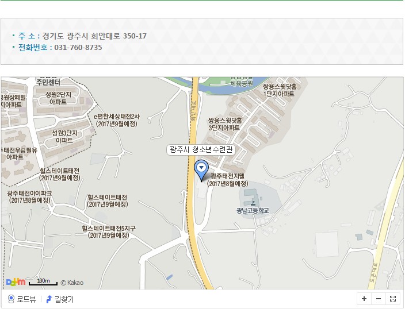The image size is (405, 309).
Task: Select 쌍용스윗닷홈 3단지아파트 label
Action: [x=225, y=124]
